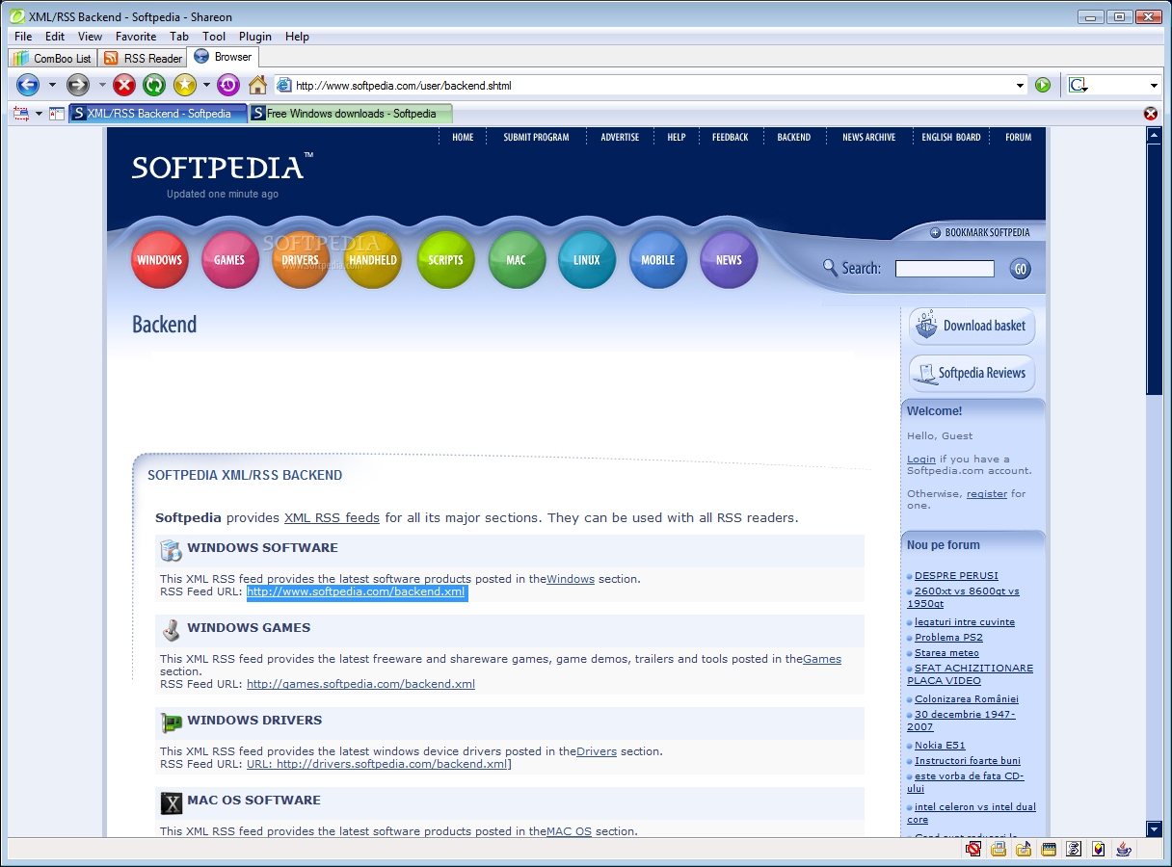
Task: Stop loading with the red X toolbar button
Action: point(124,85)
